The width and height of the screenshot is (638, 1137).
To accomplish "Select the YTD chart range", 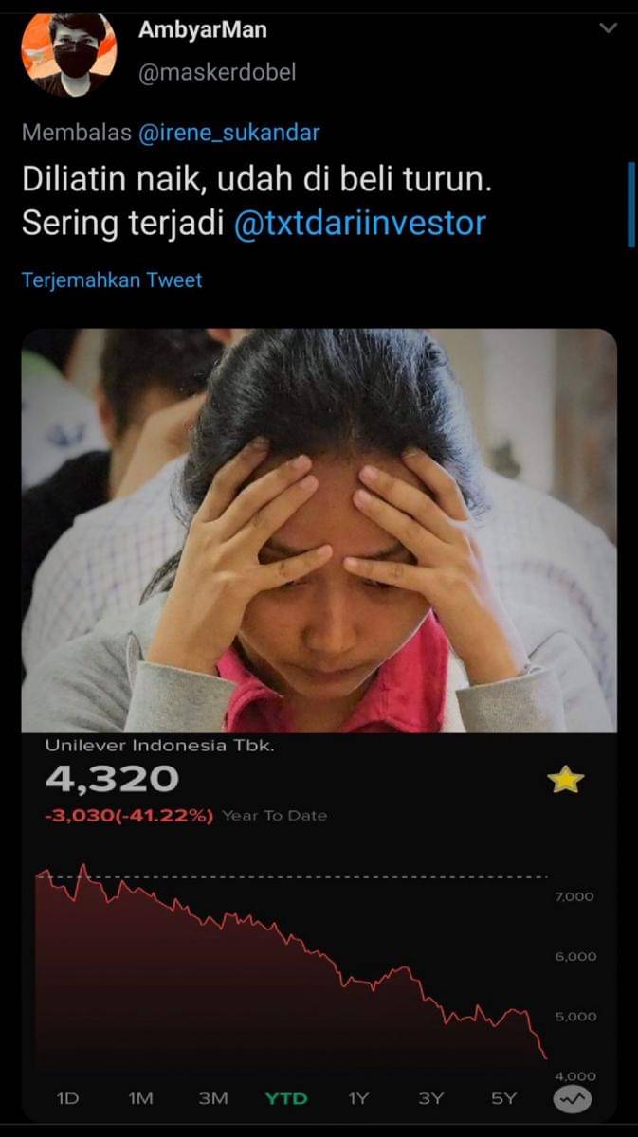I will pyautogui.click(x=286, y=1098).
